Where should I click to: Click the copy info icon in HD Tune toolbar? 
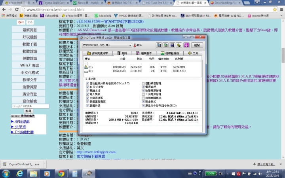tap(159, 45)
